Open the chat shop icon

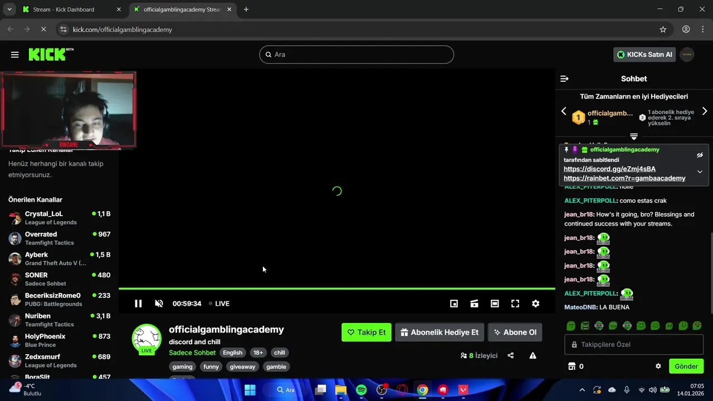[571, 366]
